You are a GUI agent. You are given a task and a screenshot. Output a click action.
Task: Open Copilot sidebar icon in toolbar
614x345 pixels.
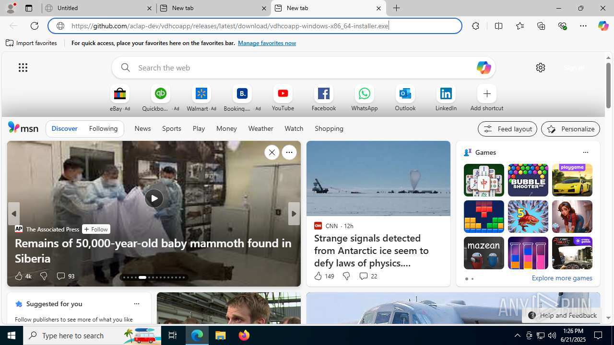(603, 26)
